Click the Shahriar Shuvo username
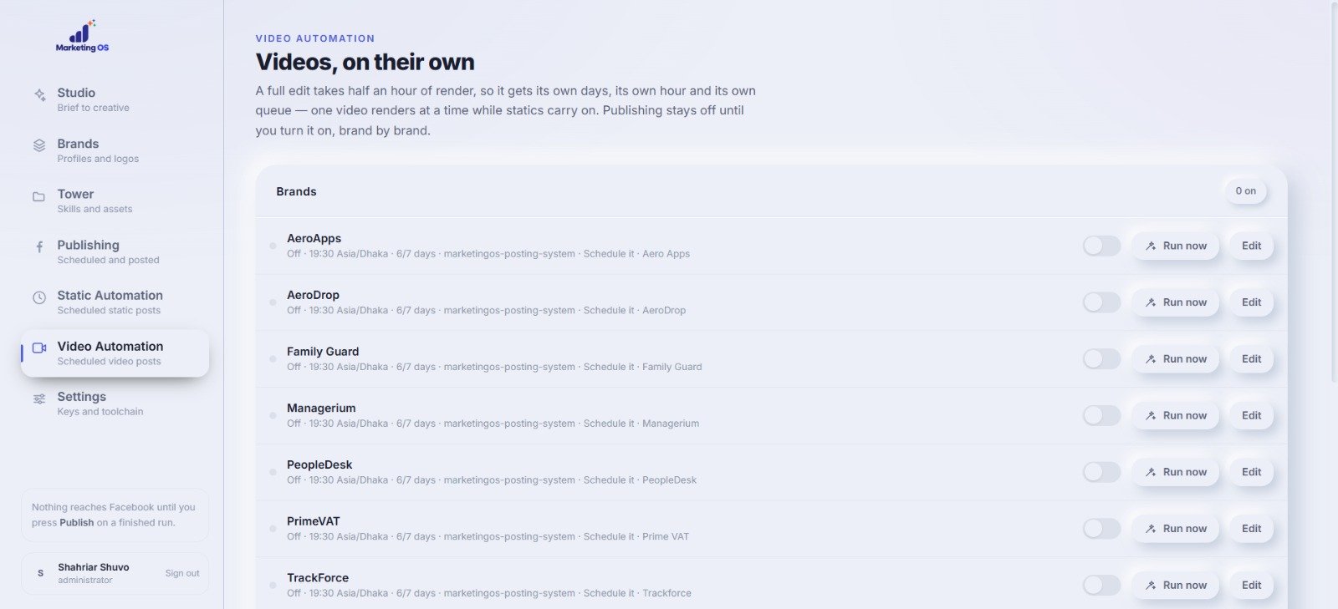This screenshot has width=1338, height=609. (x=94, y=567)
